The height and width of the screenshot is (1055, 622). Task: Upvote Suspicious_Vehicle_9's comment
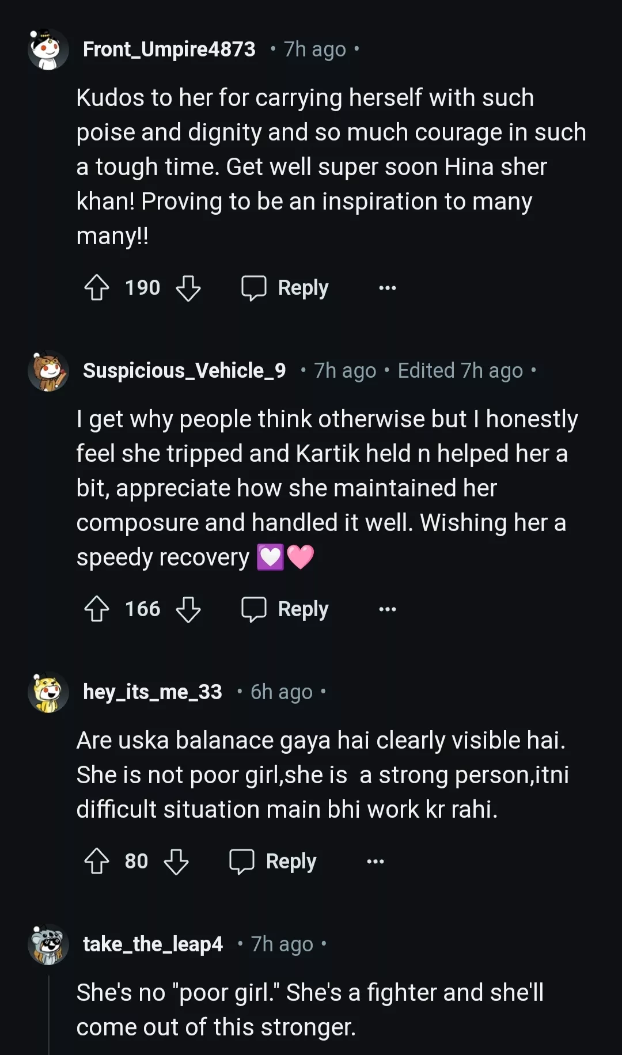(97, 609)
